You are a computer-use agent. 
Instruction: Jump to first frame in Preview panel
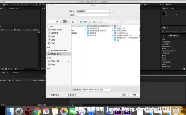pyautogui.click(x=163, y=31)
